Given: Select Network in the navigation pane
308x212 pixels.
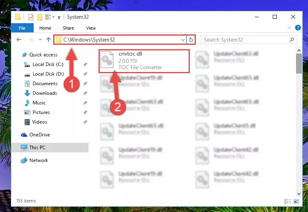Looking at the screenshot, I should [x=39, y=160].
